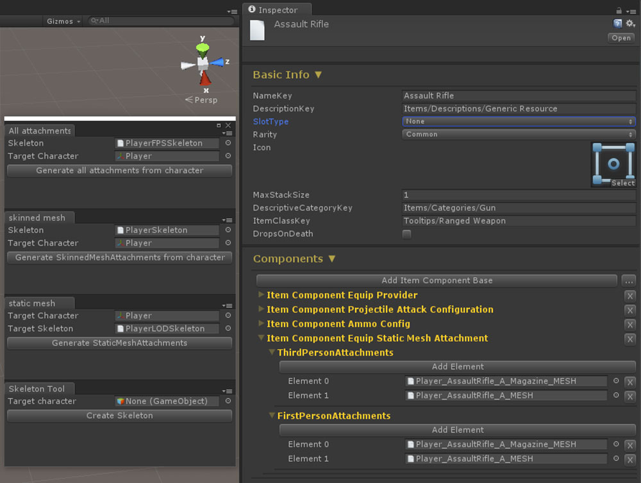This screenshot has height=483, width=641.
Task: Open the SlotType dropdown
Action: coord(519,121)
